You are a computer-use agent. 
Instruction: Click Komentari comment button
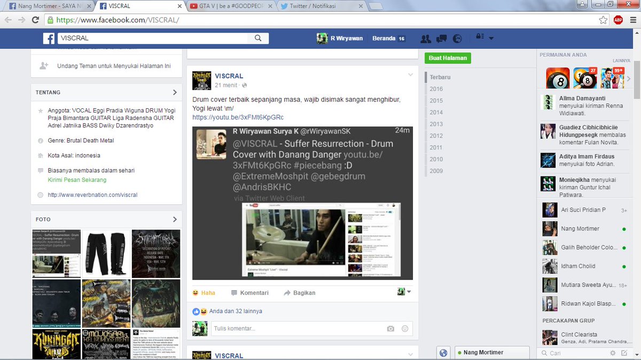249,293
